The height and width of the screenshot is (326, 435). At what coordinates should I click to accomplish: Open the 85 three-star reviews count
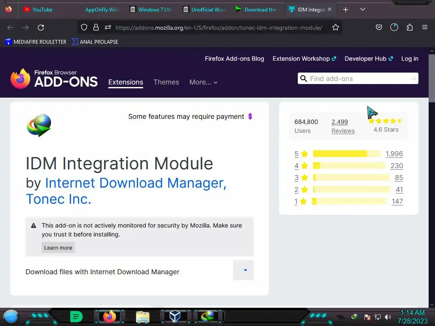tap(399, 178)
